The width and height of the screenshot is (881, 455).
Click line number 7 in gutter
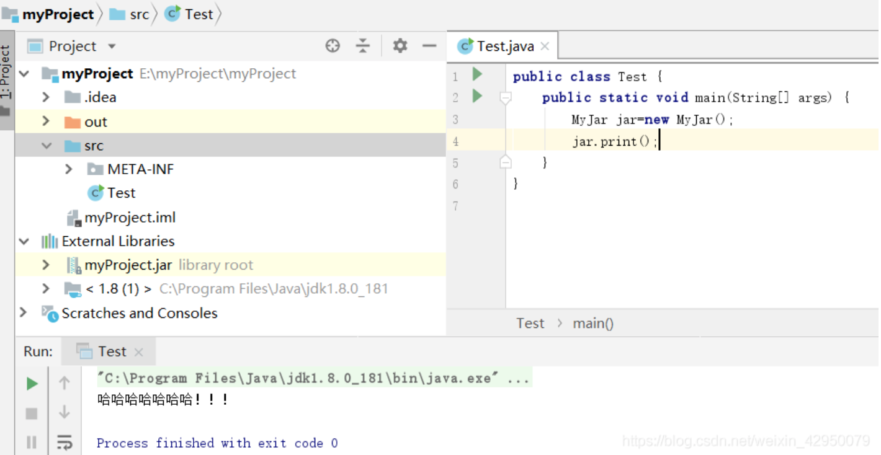[455, 205]
